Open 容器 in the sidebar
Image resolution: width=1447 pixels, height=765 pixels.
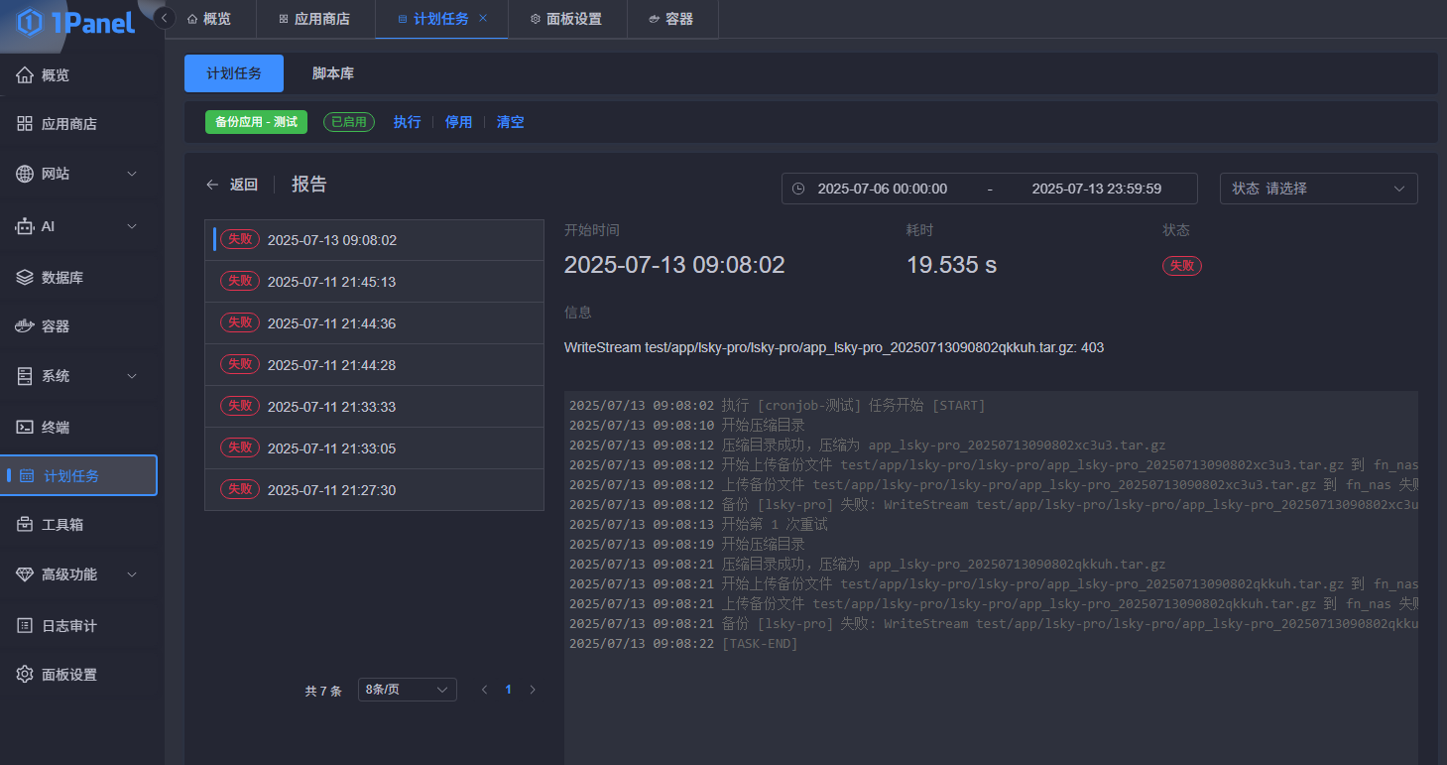[79, 326]
